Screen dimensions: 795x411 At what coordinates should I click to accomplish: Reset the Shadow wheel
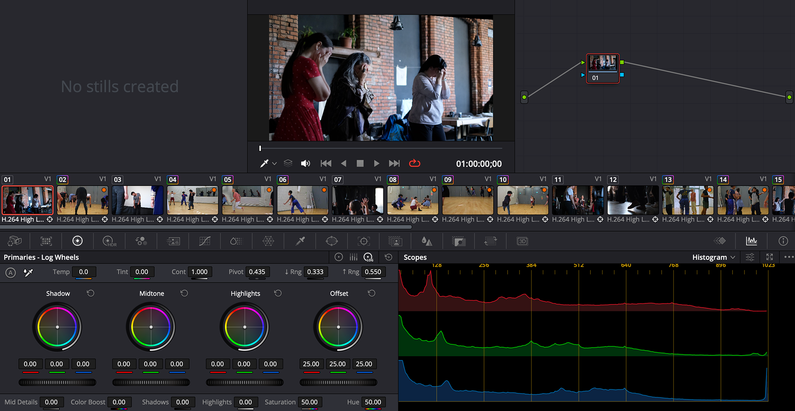pos(91,293)
